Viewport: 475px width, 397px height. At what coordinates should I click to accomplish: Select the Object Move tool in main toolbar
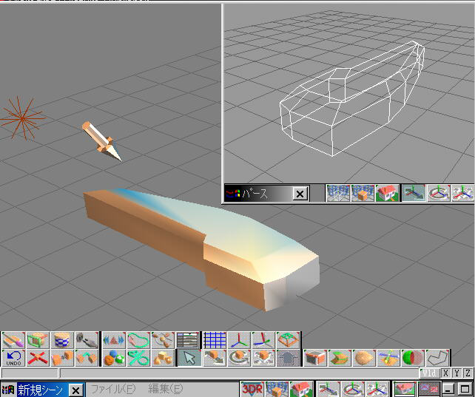click(215, 358)
